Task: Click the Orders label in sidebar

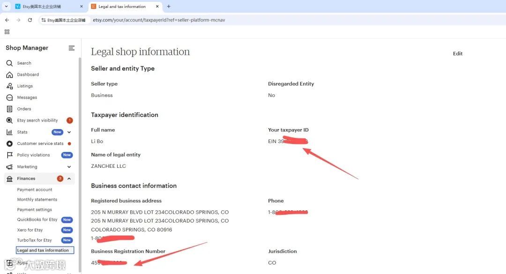Action: (x=24, y=109)
